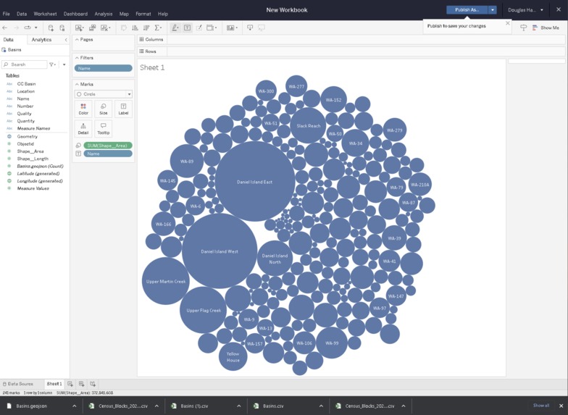Viewport: 568px width, 415px height.
Task: Collapse the Pages shelf
Action: [x=77, y=39]
